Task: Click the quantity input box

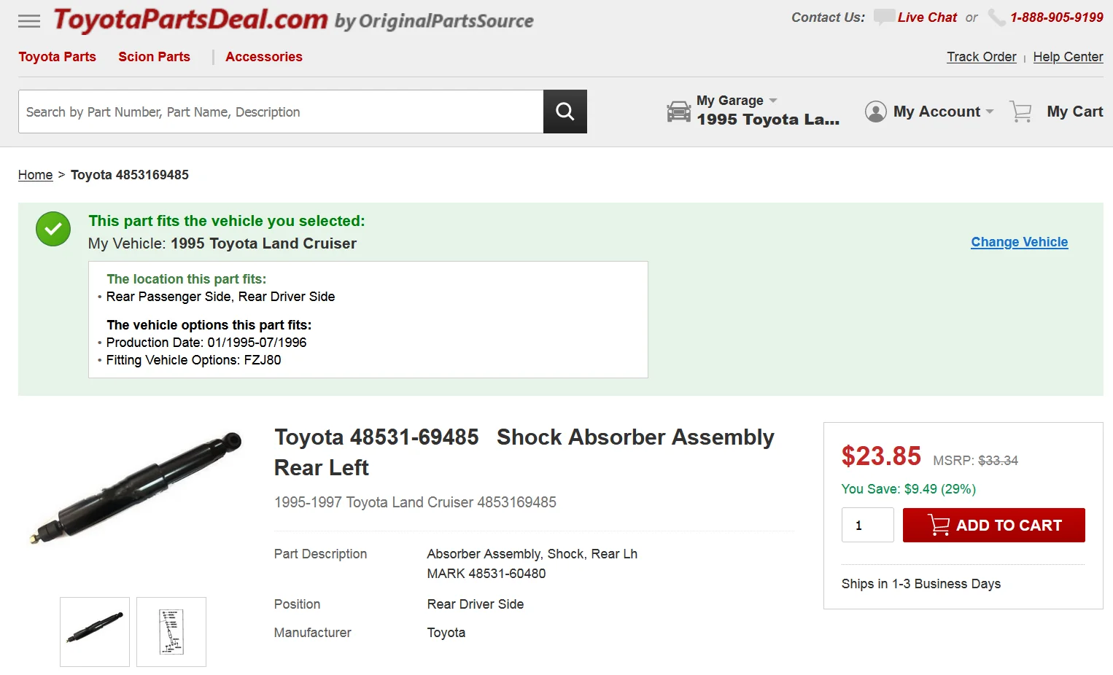Action: pos(867,525)
